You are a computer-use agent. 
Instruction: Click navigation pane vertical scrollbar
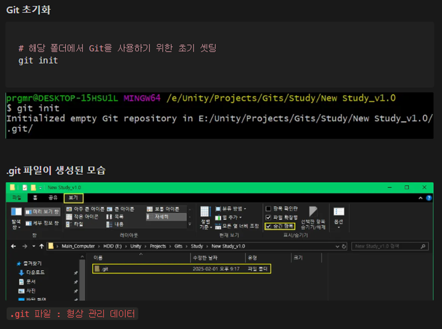(82, 280)
